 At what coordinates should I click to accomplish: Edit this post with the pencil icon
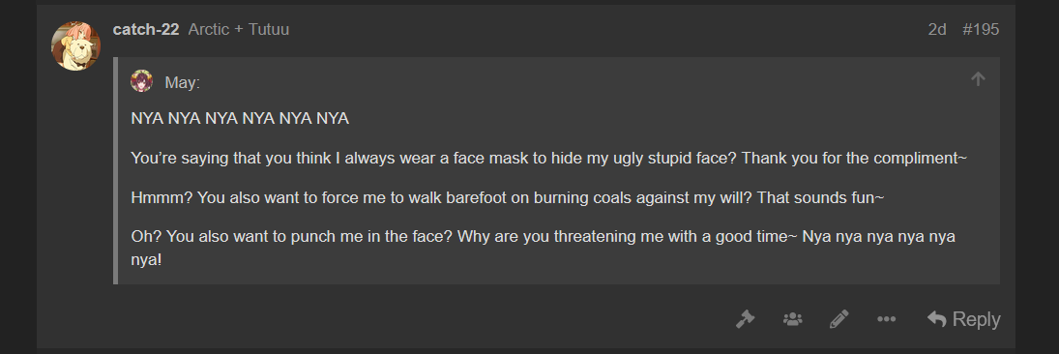[838, 319]
